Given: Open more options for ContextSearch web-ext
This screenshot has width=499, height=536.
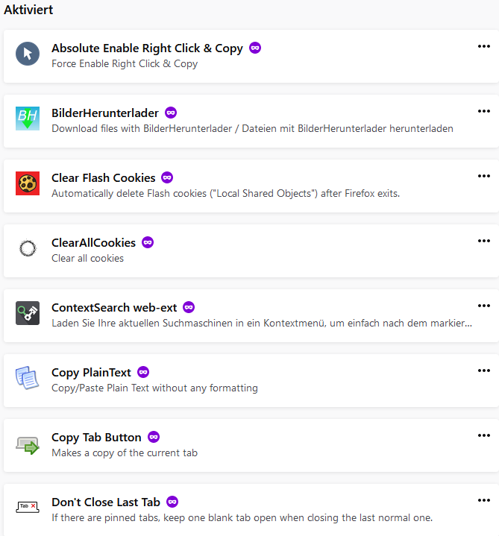Looking at the screenshot, I should pyautogui.click(x=484, y=306).
